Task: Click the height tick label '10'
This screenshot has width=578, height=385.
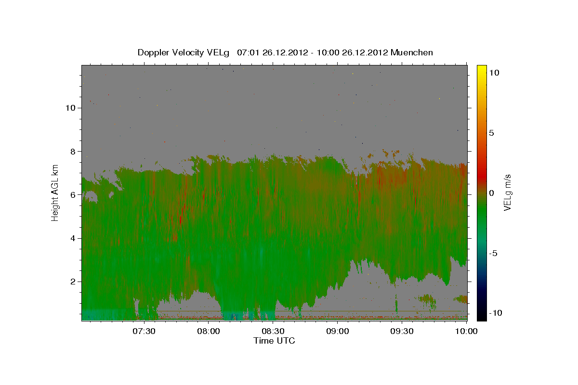Action: (71, 108)
